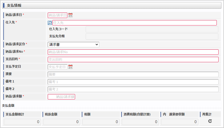This screenshot has height=128, width=224.
Task: Click into the 備考２ field
Action: pos(133,89)
